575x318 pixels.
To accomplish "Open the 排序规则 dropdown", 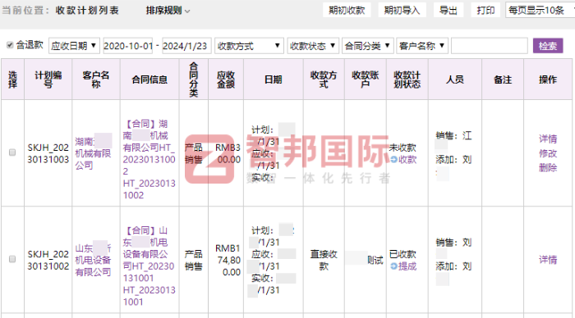I will coord(168,11).
